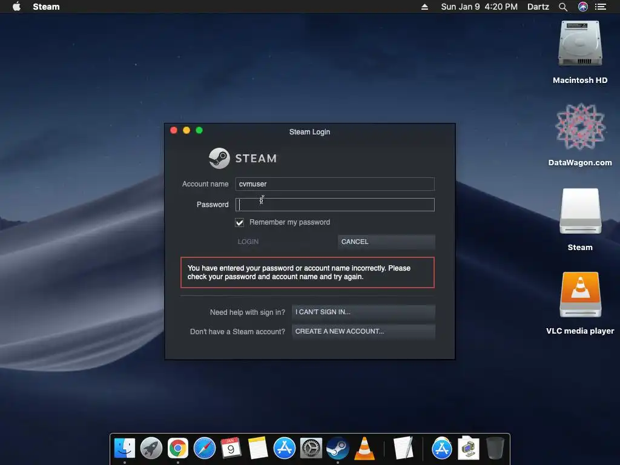Click the Account name field
The height and width of the screenshot is (465, 620).
coord(335,184)
